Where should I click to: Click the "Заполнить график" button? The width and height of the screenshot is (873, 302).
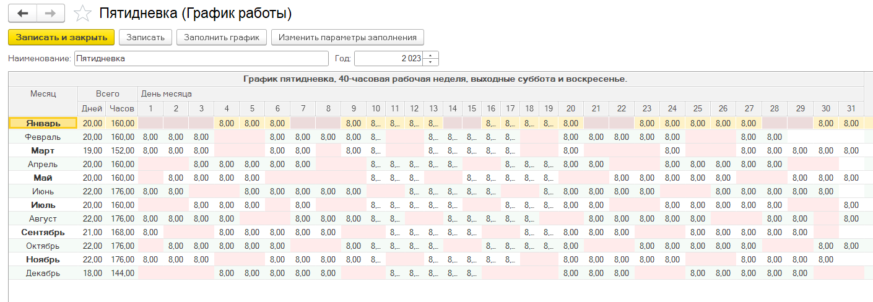pos(222,37)
